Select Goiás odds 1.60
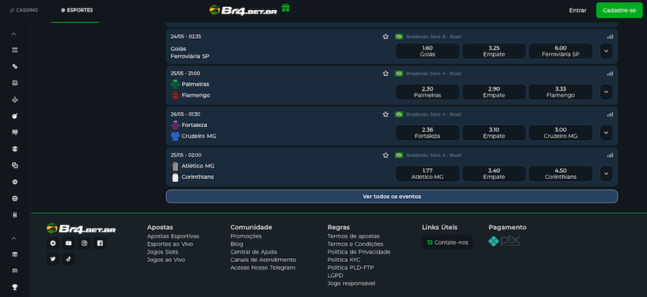The height and width of the screenshot is (297, 647). coord(428,51)
